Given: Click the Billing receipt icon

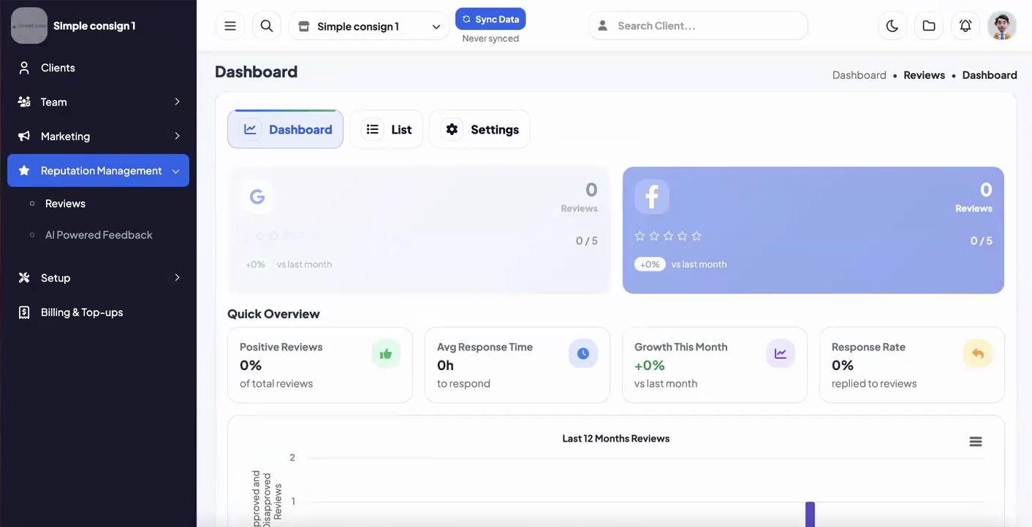Looking at the screenshot, I should (24, 312).
